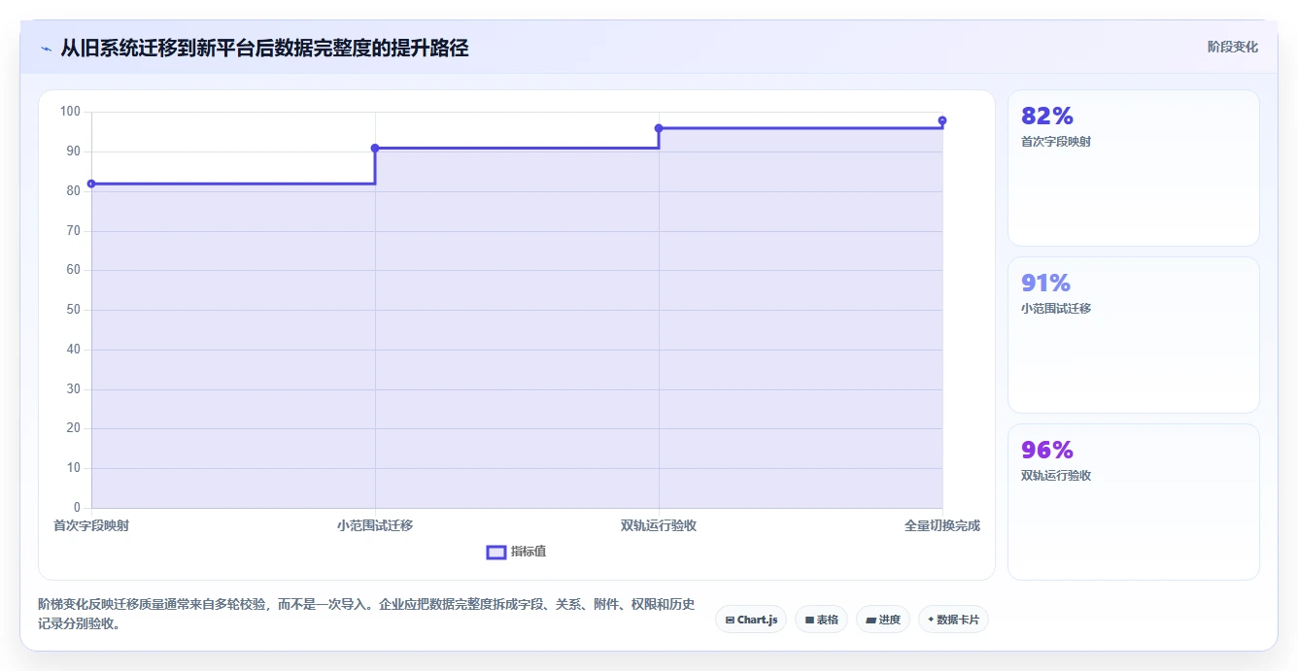Click the lightning icon beside the title
Screen dimensions: 1298x671
coord(46,49)
